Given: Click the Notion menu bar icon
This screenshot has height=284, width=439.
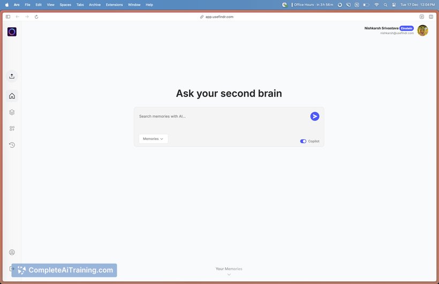Looking at the screenshot, I should click(x=357, y=5).
